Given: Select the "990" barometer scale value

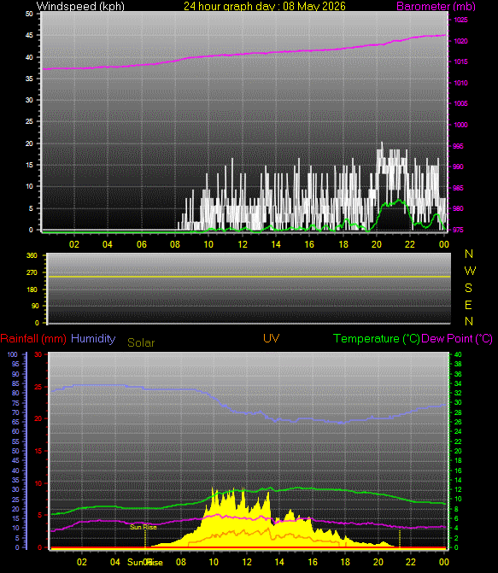Looking at the screenshot, I should (x=459, y=167).
